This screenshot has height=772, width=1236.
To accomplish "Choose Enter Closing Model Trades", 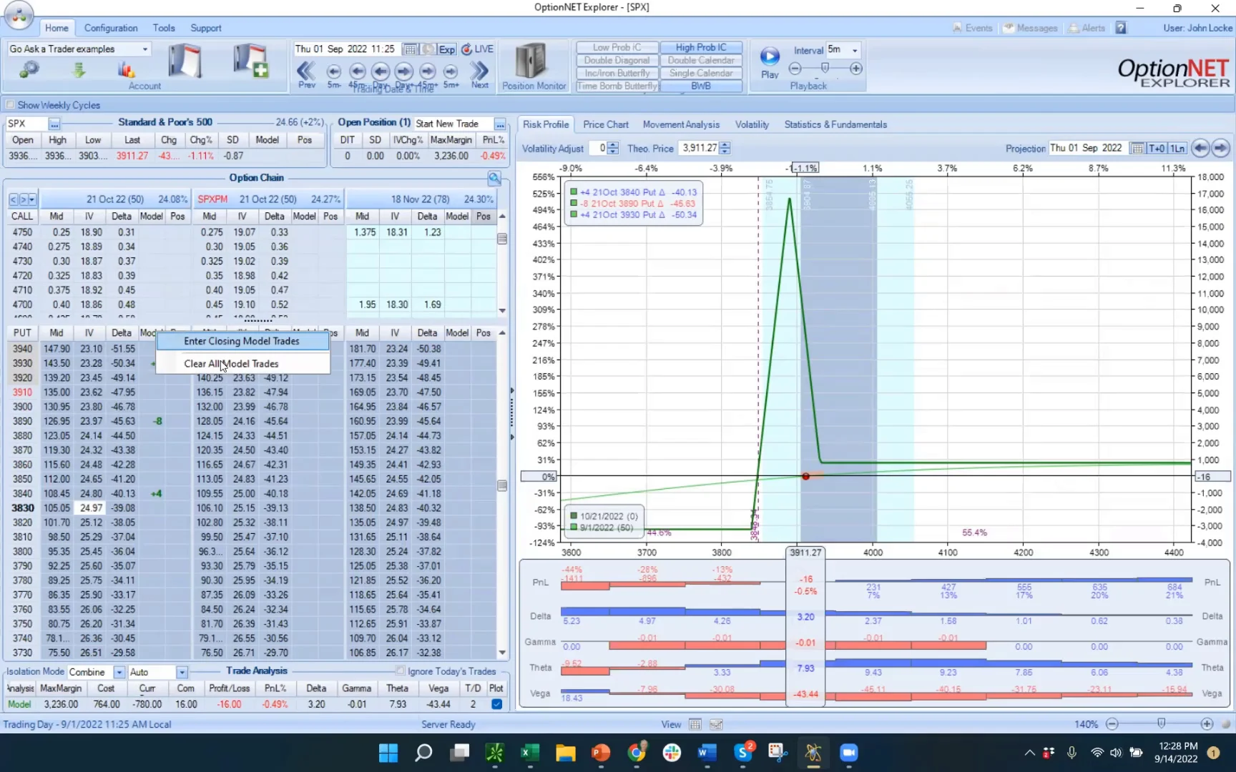I will pyautogui.click(x=242, y=341).
